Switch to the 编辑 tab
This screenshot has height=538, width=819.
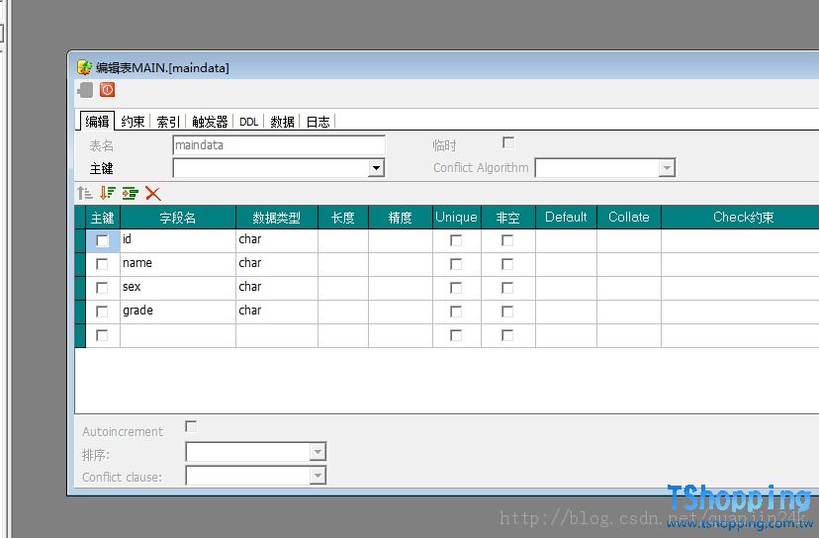(97, 122)
